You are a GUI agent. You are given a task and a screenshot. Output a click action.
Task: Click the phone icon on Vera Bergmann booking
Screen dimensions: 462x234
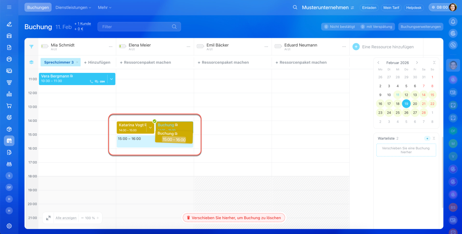tap(92, 82)
